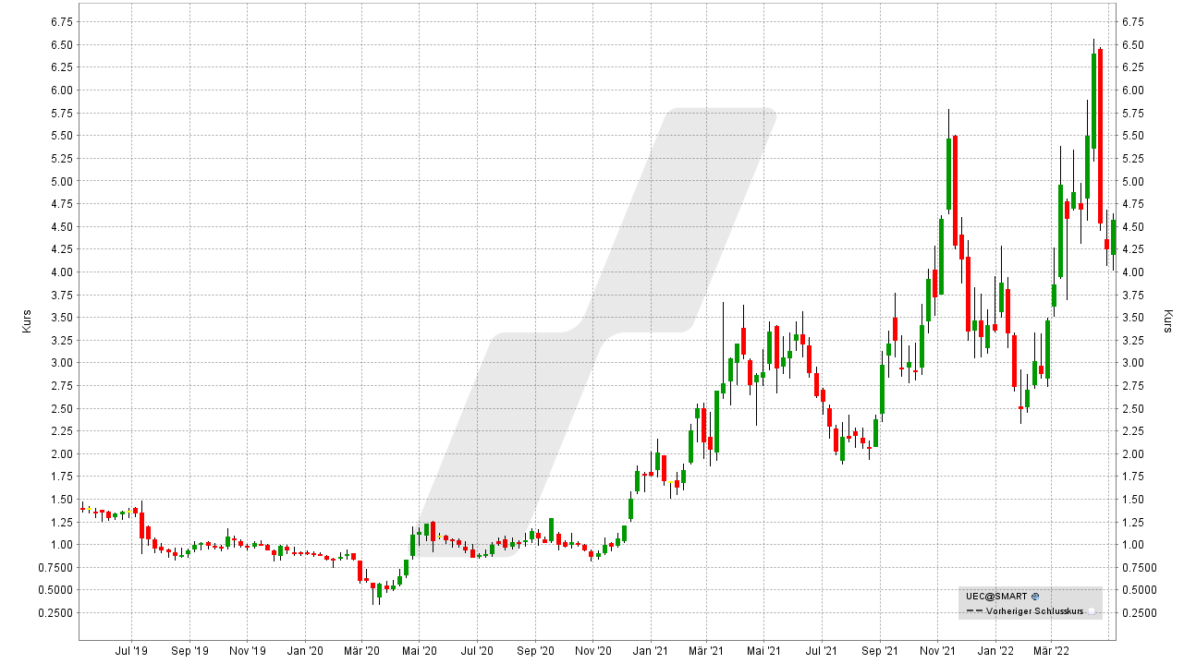Click the Sep '21 date label
The height and width of the screenshot is (664, 1184).
[x=879, y=650]
